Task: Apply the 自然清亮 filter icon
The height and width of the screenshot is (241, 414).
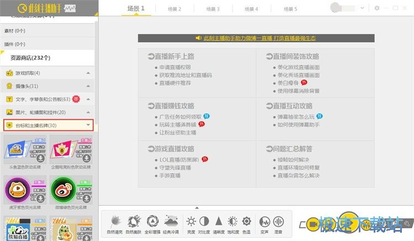Action: [115, 222]
